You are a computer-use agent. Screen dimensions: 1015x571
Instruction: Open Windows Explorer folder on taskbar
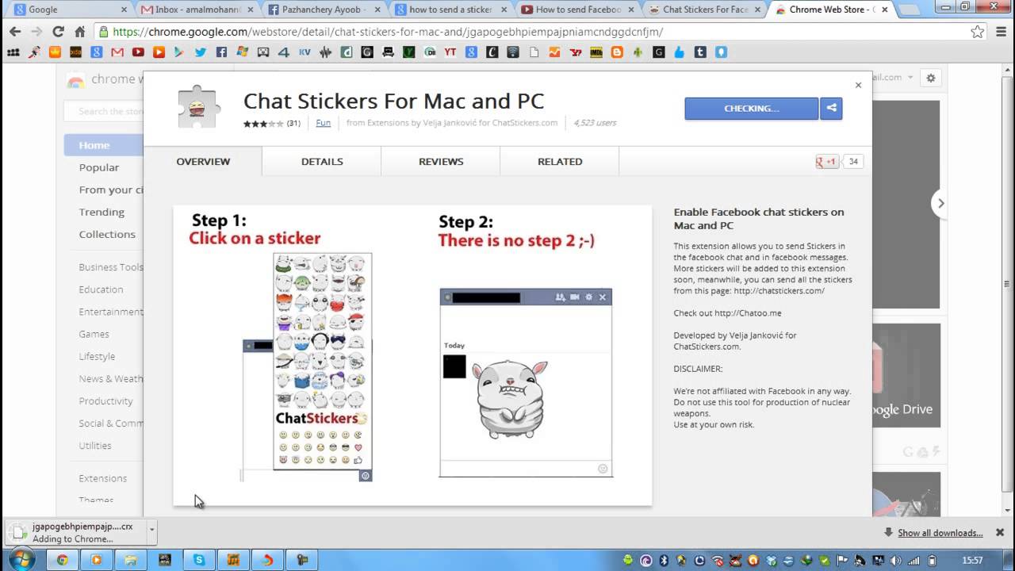131,560
